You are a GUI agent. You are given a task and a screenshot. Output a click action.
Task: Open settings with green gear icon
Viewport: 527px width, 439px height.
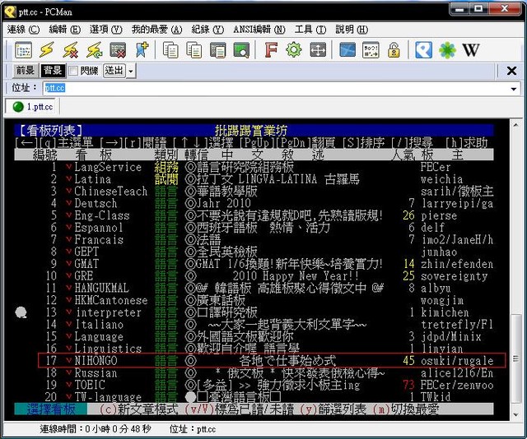294,50
